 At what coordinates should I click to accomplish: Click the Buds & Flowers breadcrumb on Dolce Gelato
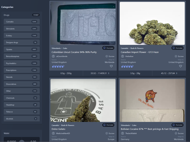pos(68,125)
